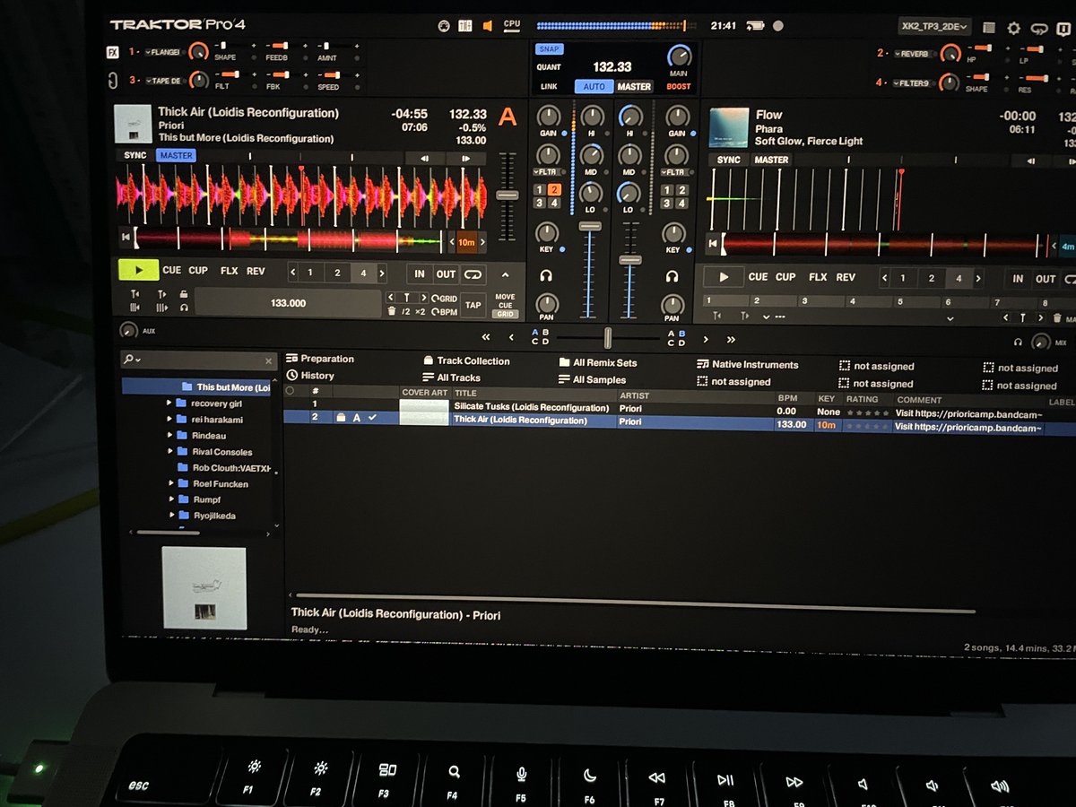Open deck A FLTR filter dropdown
The height and width of the screenshot is (807, 1076).
tap(546, 171)
